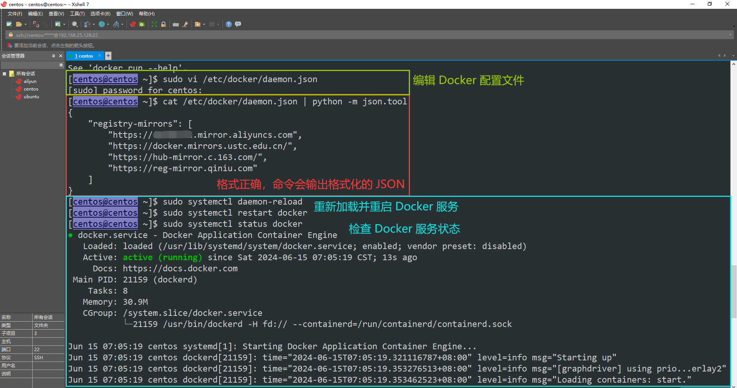Click the terminal vertical scrollbar thumb
Viewport: 737px width, 388px height.
tap(734, 292)
